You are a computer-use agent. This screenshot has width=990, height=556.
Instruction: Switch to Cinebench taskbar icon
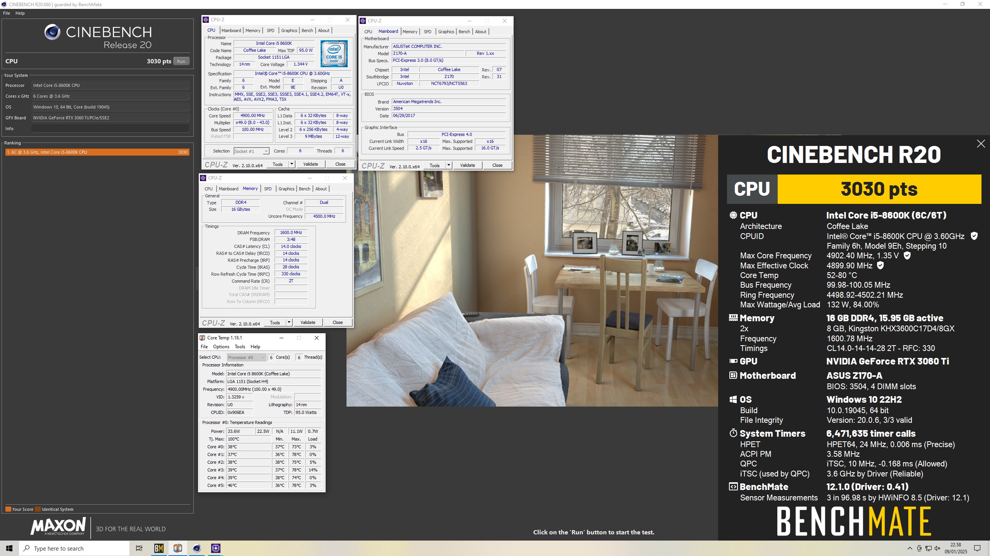197,548
